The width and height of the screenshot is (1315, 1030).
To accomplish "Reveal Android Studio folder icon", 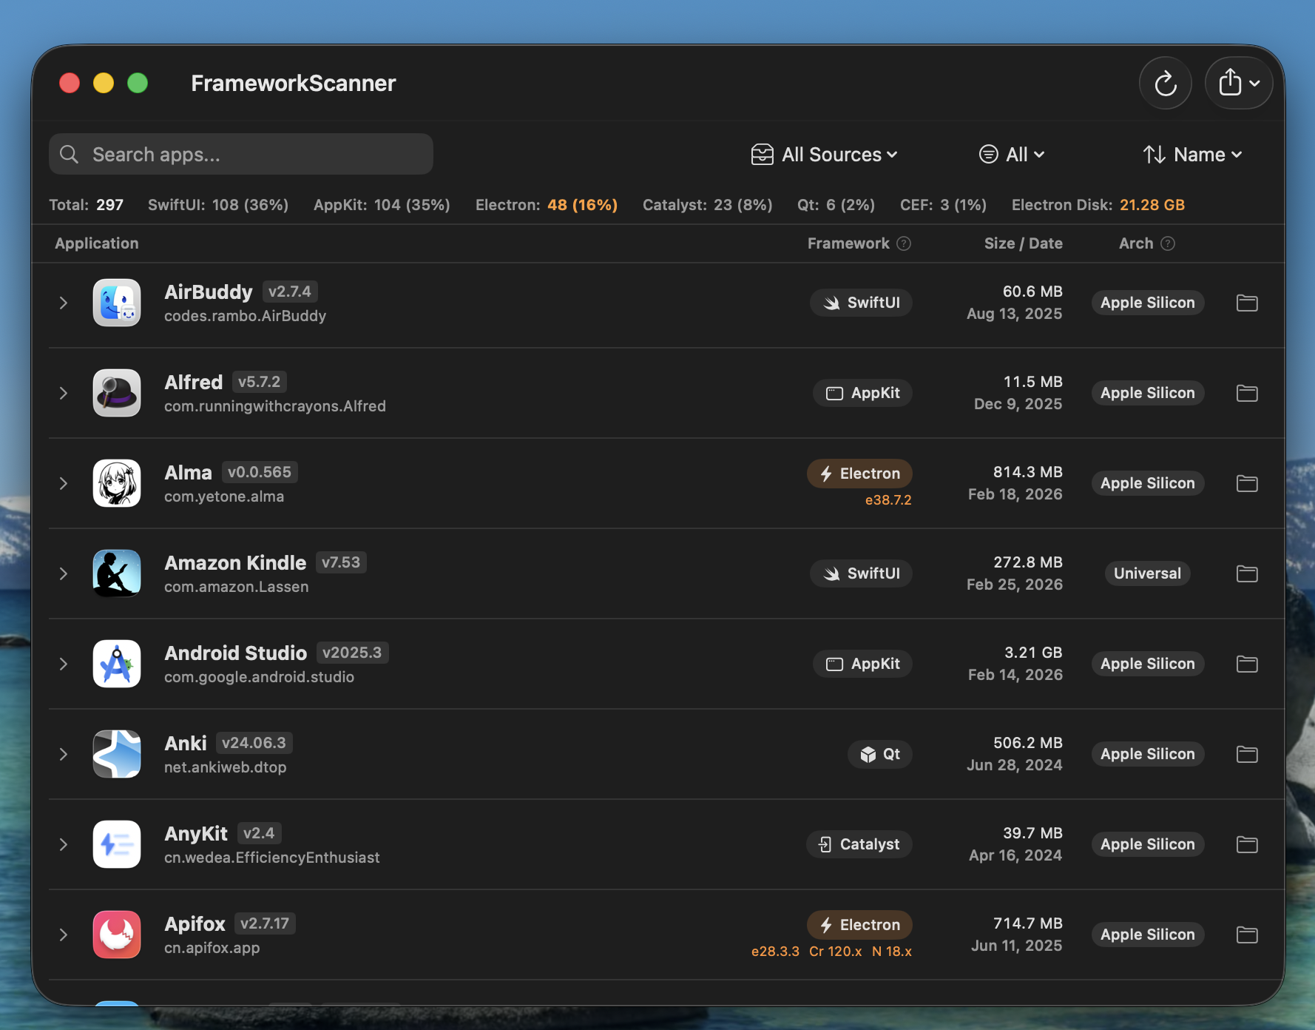I will tap(1247, 664).
